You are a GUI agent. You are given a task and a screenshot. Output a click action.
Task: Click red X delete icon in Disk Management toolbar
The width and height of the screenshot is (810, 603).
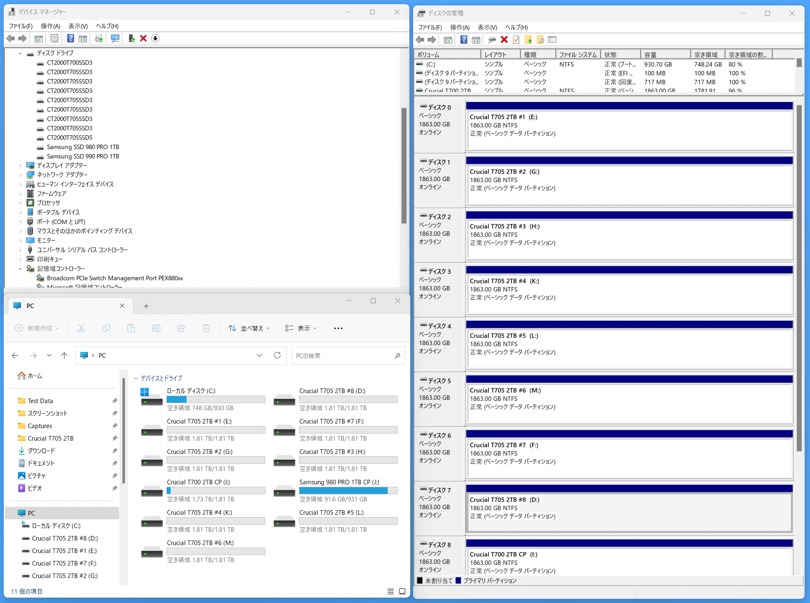[x=504, y=40]
